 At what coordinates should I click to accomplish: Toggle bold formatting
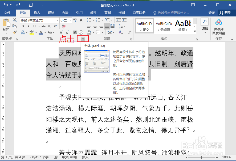tap(23, 26)
